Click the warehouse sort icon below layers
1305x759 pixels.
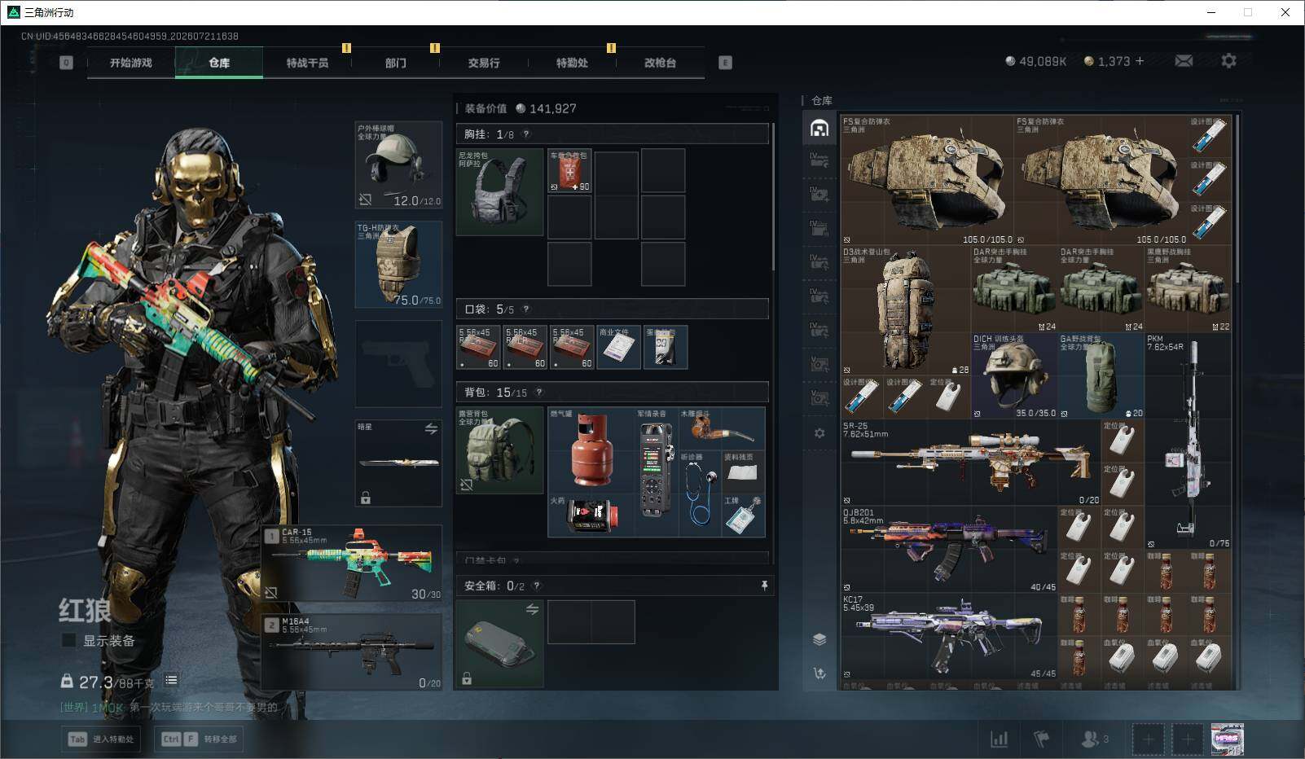coord(819,673)
